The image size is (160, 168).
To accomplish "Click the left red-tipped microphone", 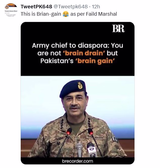I will (x=69, y=131).
